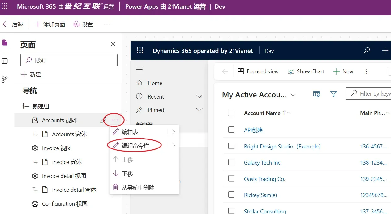Open the edit columns icon beside the filter
The image size is (391, 214).
coord(316,94)
